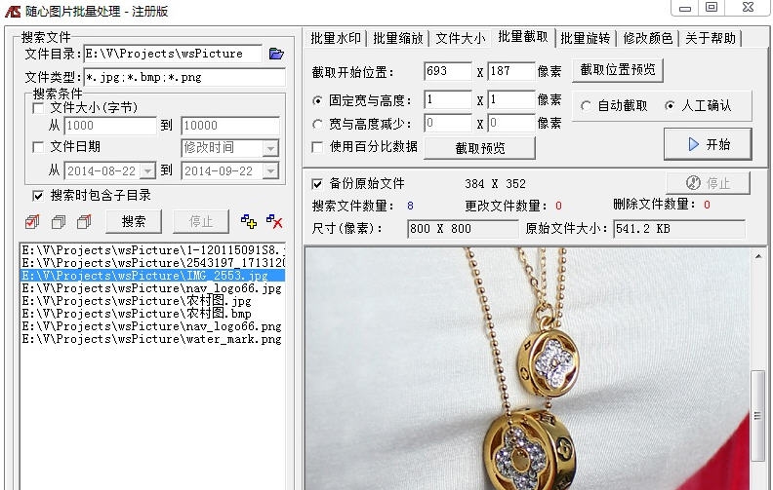Enable 使用百分比数据 checkbox
This screenshot has height=490, width=773.
coord(317,147)
